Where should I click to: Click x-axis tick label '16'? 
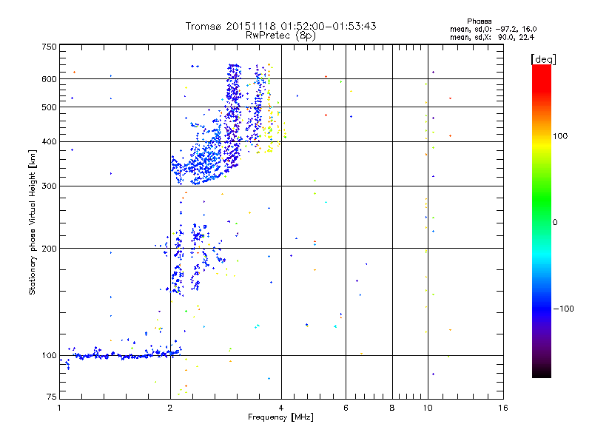tap(503, 408)
